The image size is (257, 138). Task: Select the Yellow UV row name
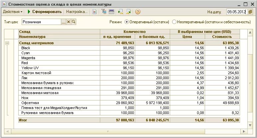[30, 68]
